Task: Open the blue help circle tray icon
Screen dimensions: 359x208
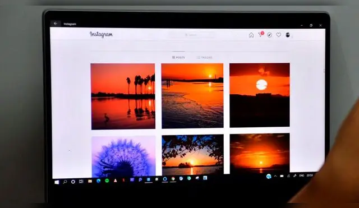Action: coord(269,176)
